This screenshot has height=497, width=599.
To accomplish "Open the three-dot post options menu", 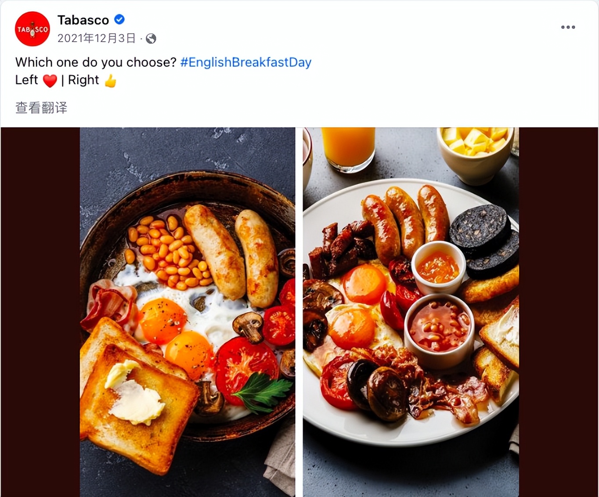I will (568, 27).
